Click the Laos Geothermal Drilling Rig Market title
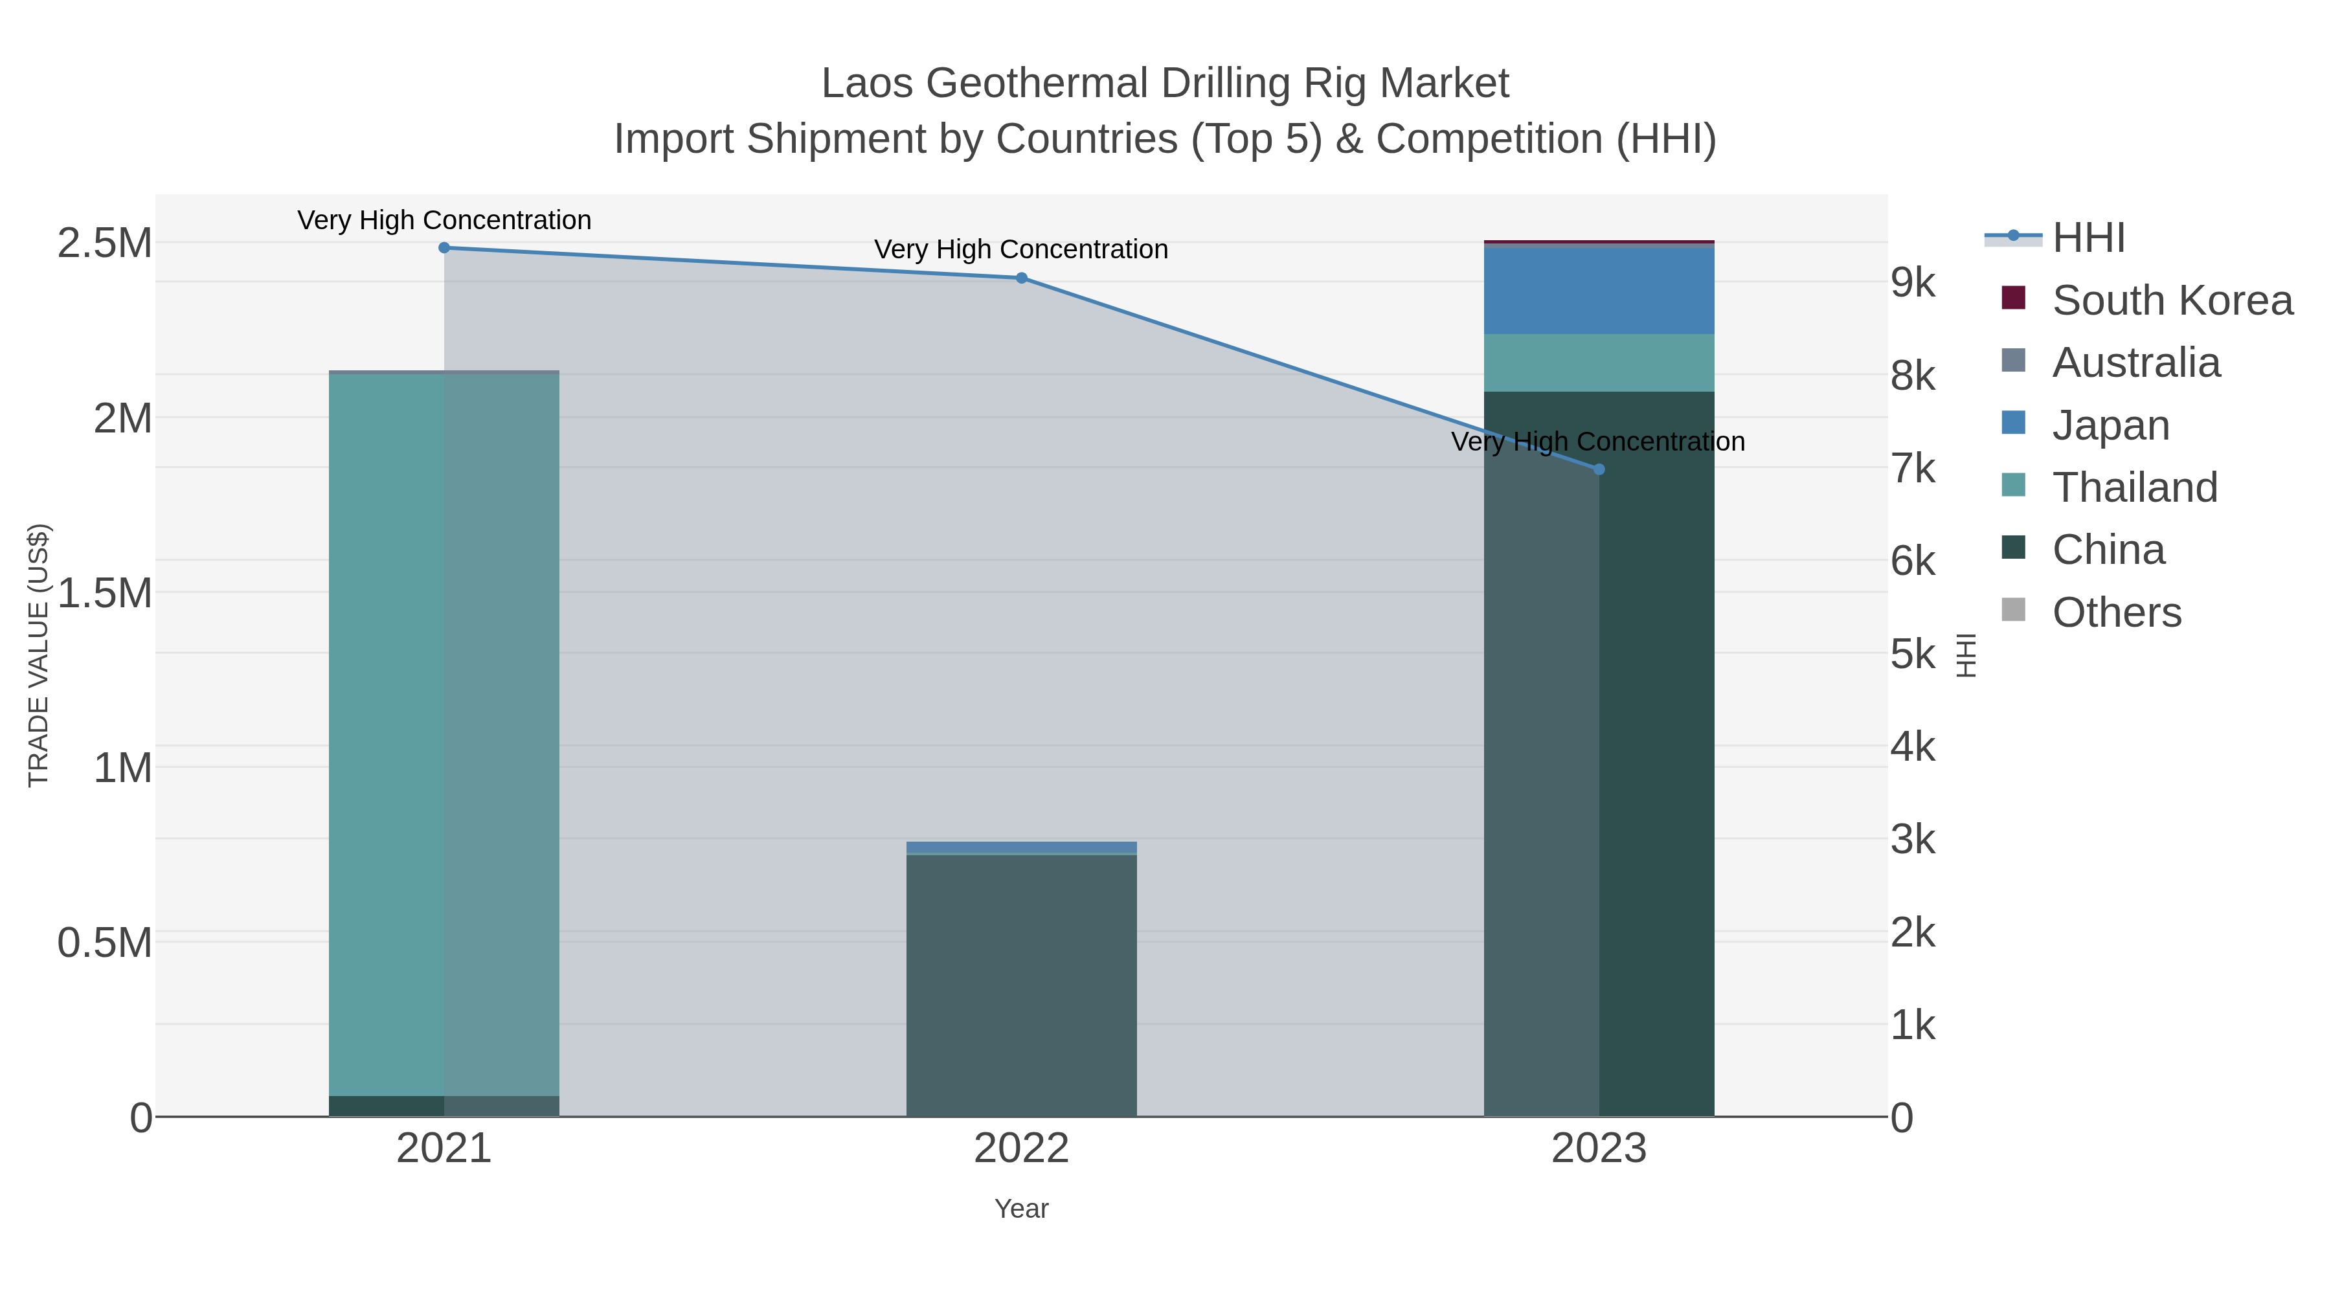 pos(1165,84)
